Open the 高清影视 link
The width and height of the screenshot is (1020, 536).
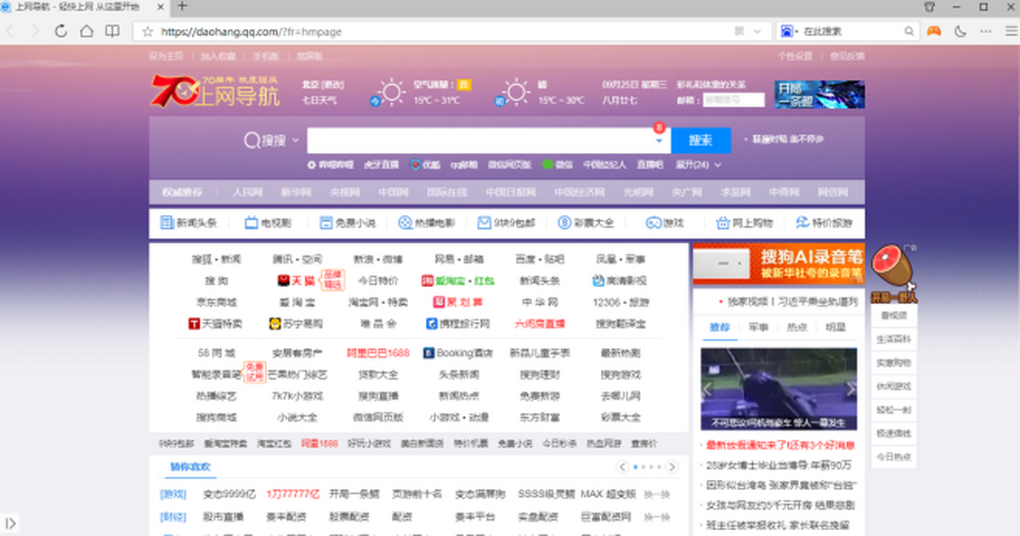620,280
